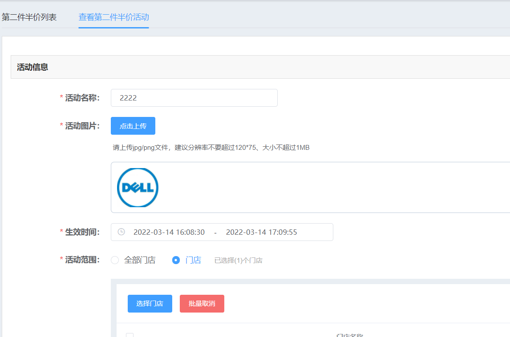Click the 活动名称 input containing 2222
This screenshot has width=510, height=337.
click(x=194, y=98)
